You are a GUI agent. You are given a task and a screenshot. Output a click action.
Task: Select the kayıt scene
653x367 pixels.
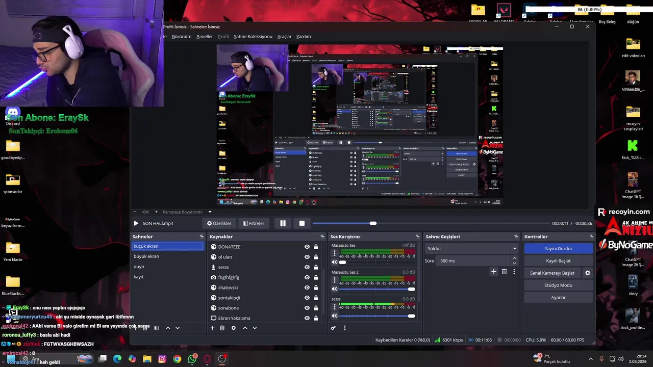(168, 277)
